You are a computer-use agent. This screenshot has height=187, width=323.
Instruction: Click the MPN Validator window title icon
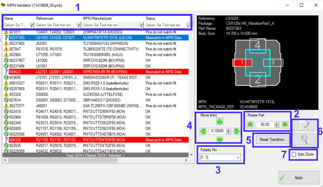pos(3,5)
